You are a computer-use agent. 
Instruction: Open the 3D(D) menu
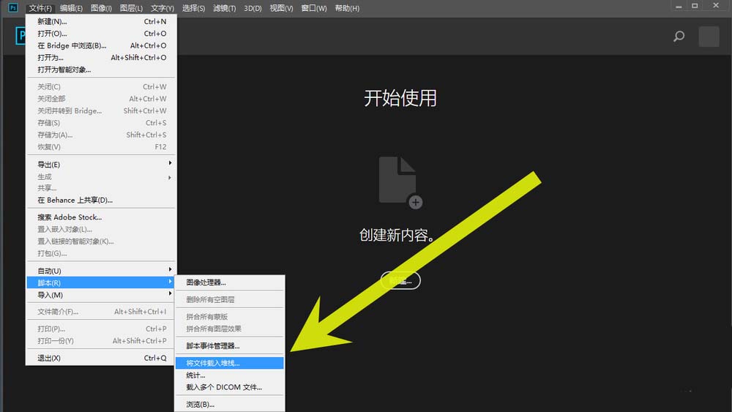pos(253,8)
